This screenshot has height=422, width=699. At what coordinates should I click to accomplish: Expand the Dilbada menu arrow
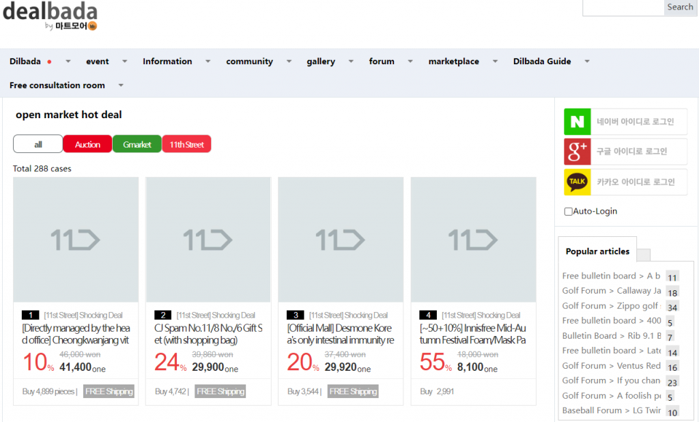tap(68, 61)
